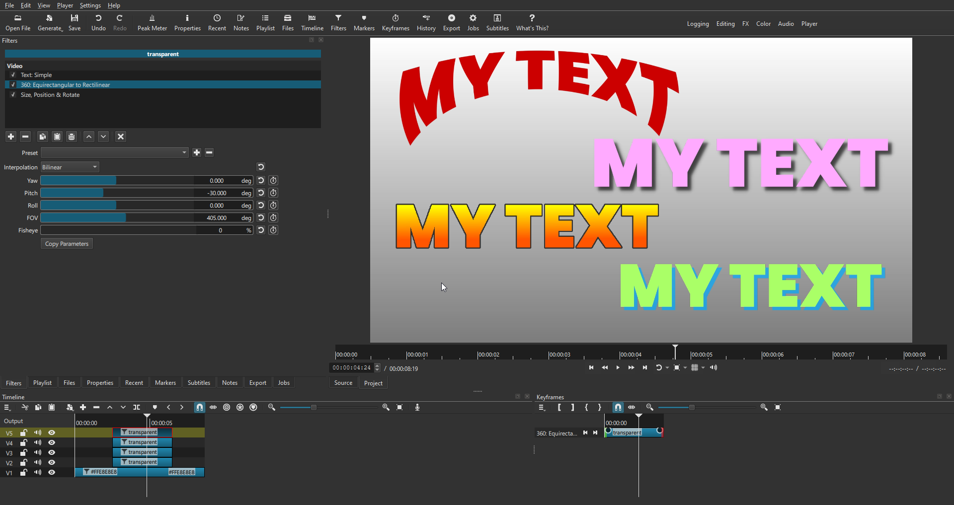Image resolution: width=954 pixels, height=505 pixels.
Task: Mute the V5 track audio
Action: coord(38,433)
